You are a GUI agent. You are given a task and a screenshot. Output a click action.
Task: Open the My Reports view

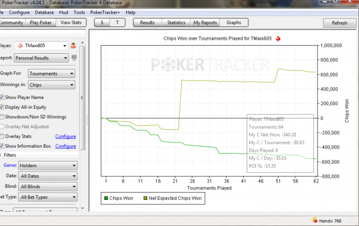[x=205, y=23]
